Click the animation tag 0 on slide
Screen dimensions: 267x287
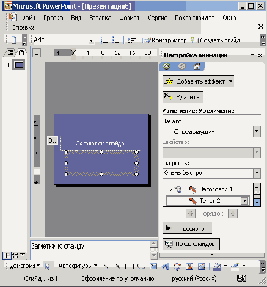tap(53, 140)
